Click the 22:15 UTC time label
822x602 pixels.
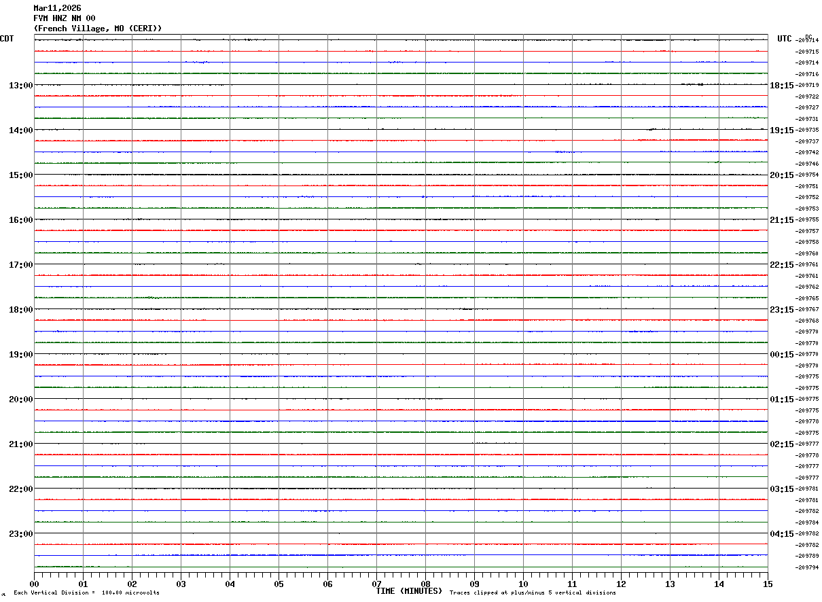[x=781, y=265]
